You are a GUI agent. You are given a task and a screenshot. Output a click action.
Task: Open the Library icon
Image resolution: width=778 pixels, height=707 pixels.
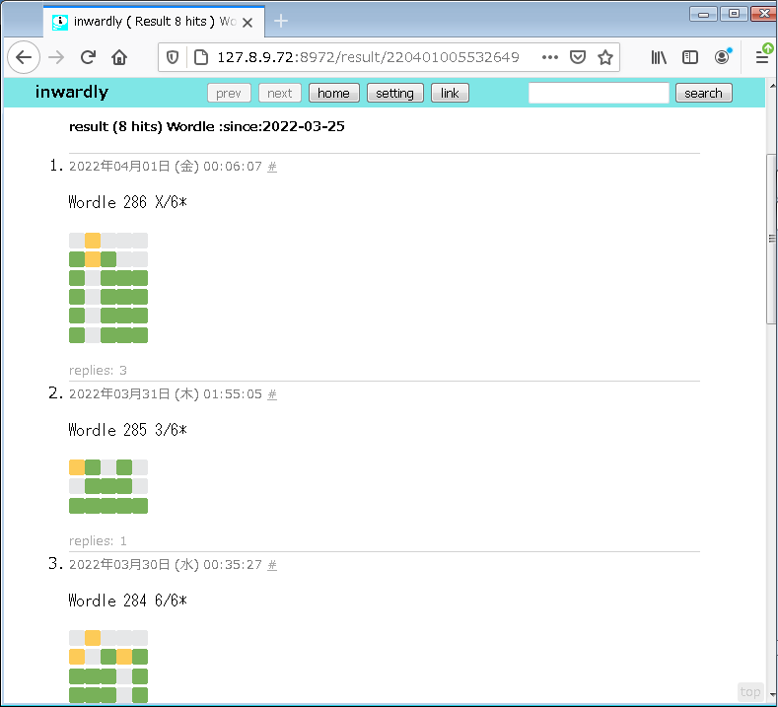pos(659,57)
